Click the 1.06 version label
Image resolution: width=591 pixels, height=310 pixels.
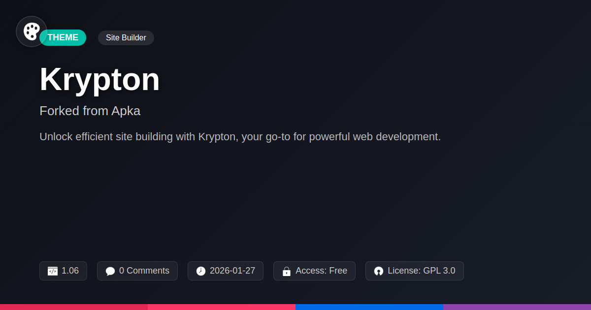[70, 271]
